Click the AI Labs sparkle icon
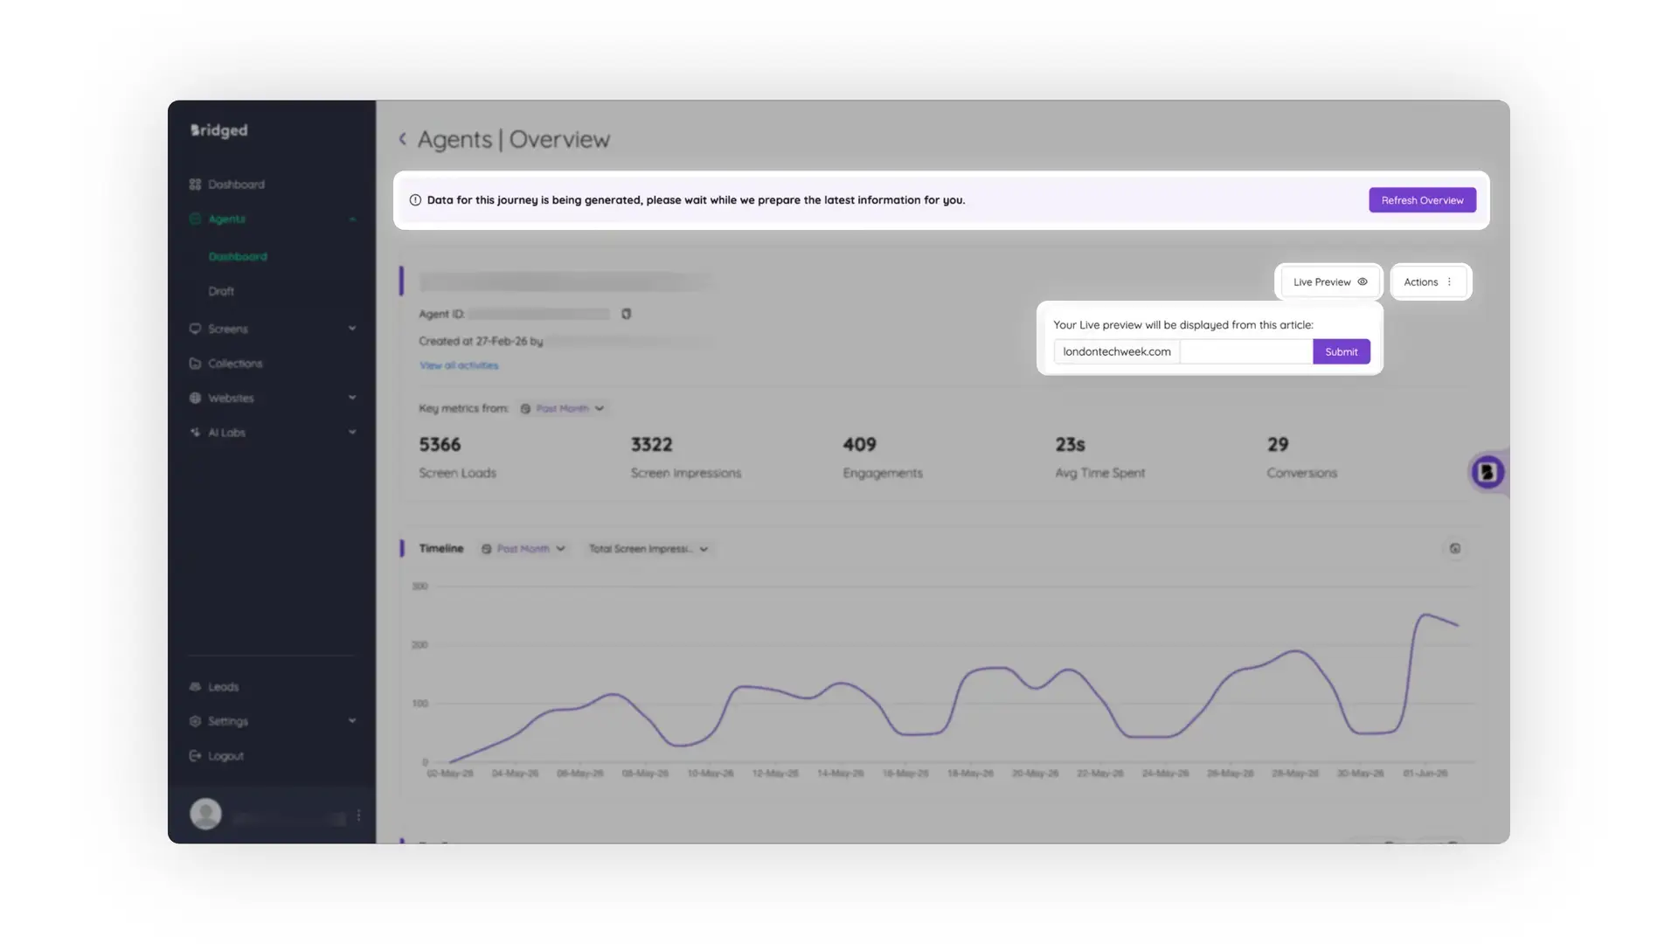 click(195, 432)
